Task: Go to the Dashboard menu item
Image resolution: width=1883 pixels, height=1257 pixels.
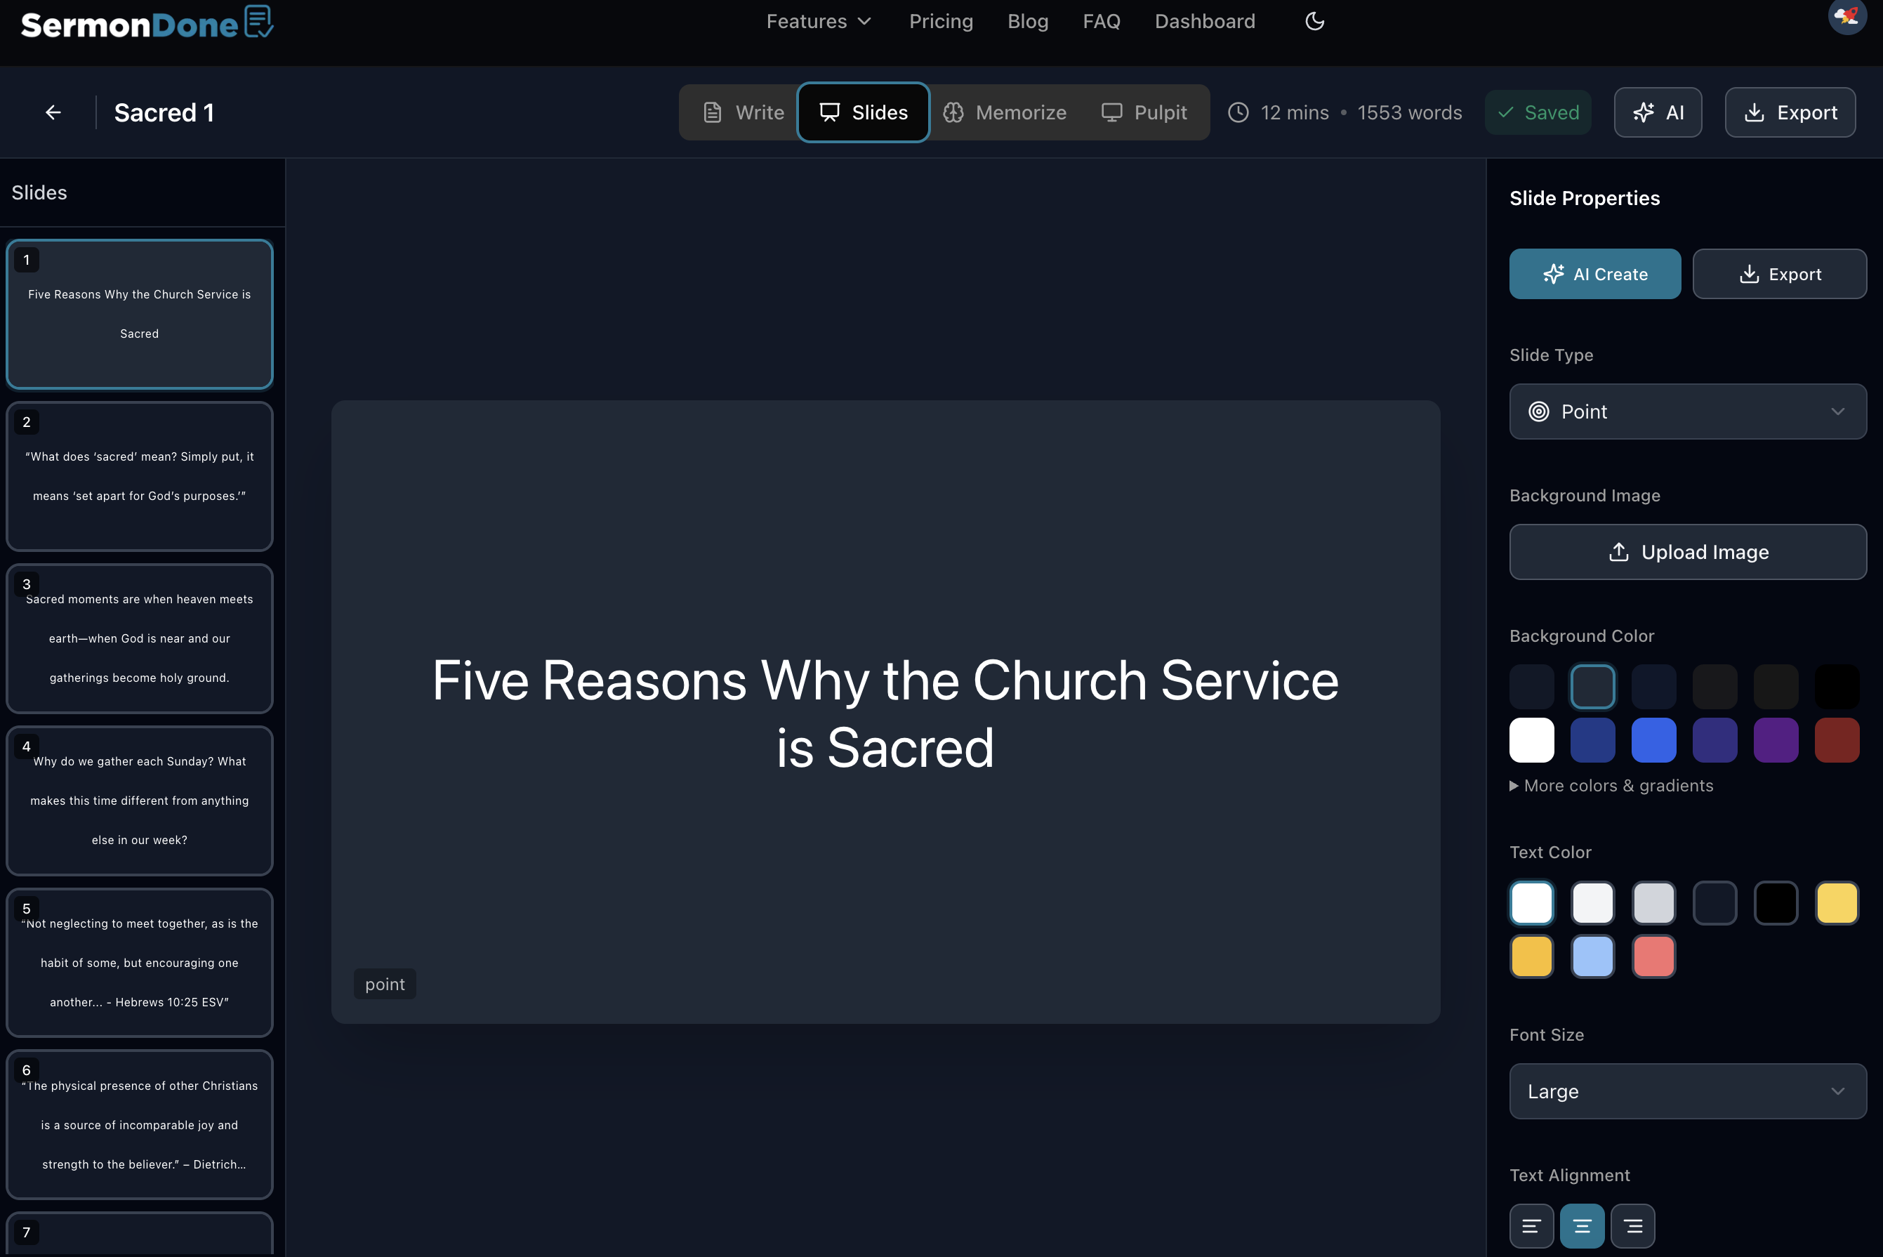Action: [1204, 21]
